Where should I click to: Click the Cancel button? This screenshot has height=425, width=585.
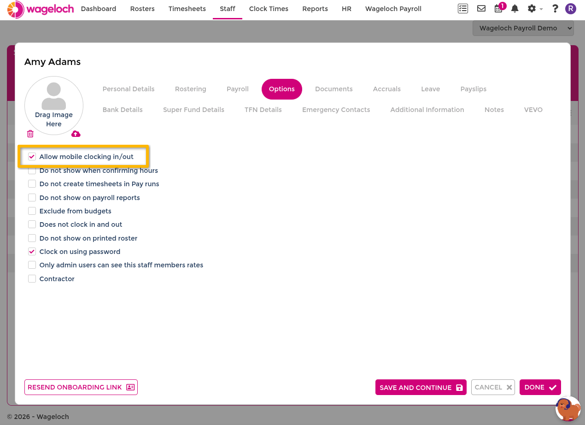[x=493, y=387]
